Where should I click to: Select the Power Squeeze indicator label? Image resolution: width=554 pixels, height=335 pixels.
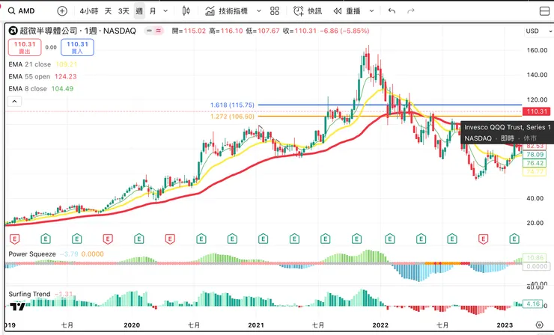pyautogui.click(x=33, y=253)
